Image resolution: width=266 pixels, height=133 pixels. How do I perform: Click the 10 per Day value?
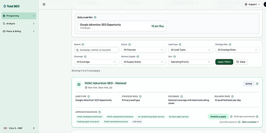158,26
